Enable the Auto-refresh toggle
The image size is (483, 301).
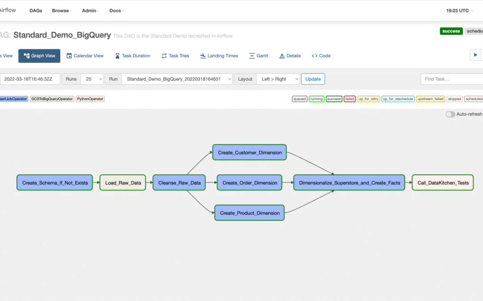(x=450, y=114)
